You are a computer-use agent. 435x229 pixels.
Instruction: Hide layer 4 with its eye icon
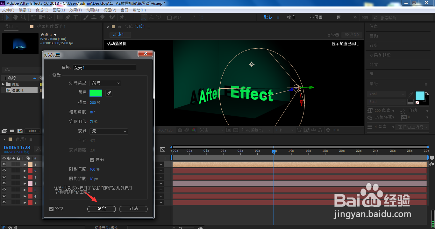tap(4, 184)
